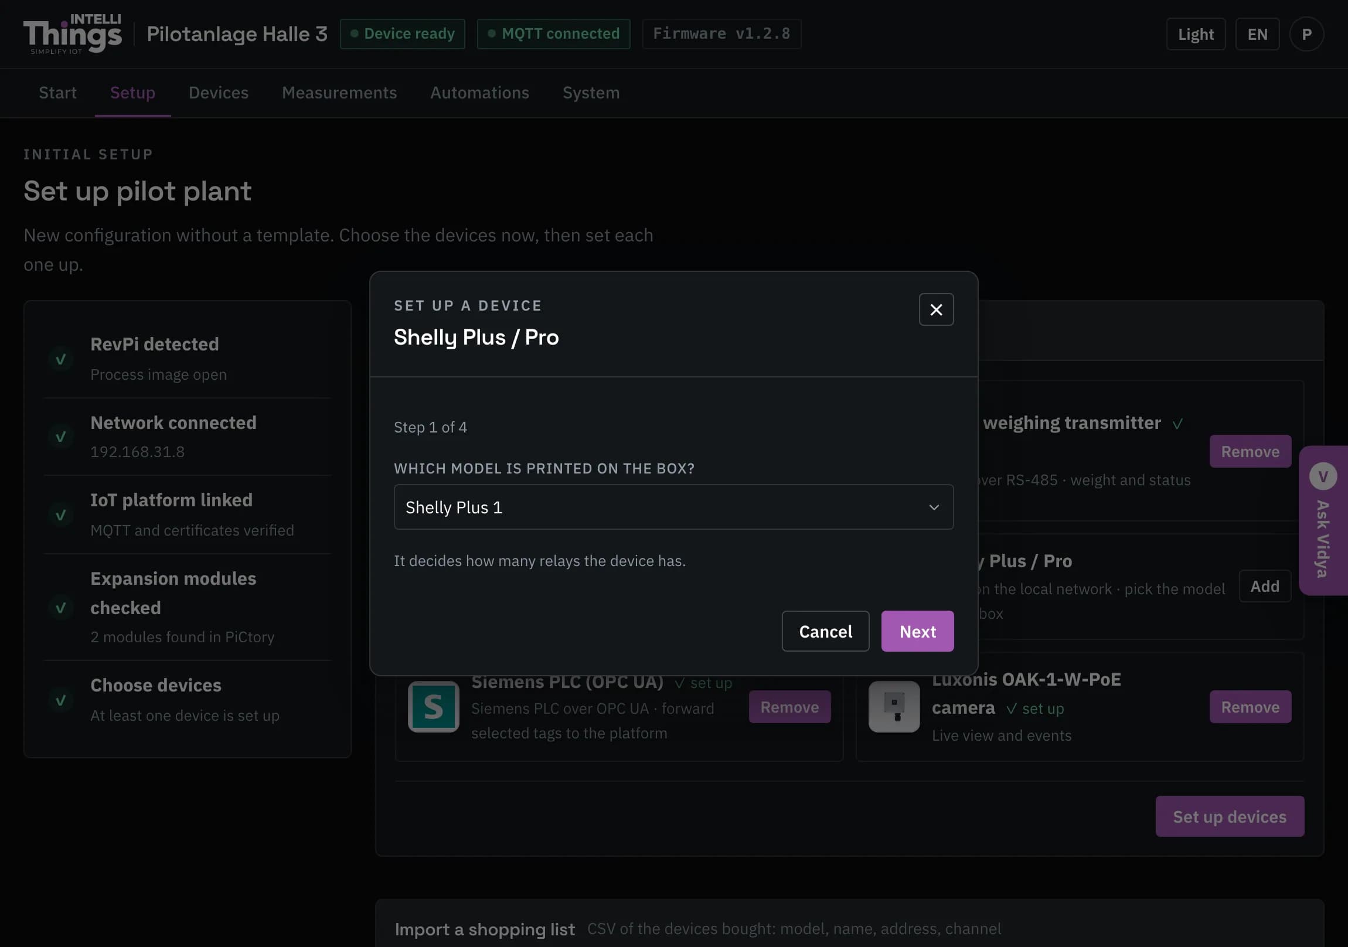Click the Siemens PLC device icon
The height and width of the screenshot is (947, 1348).
433,707
